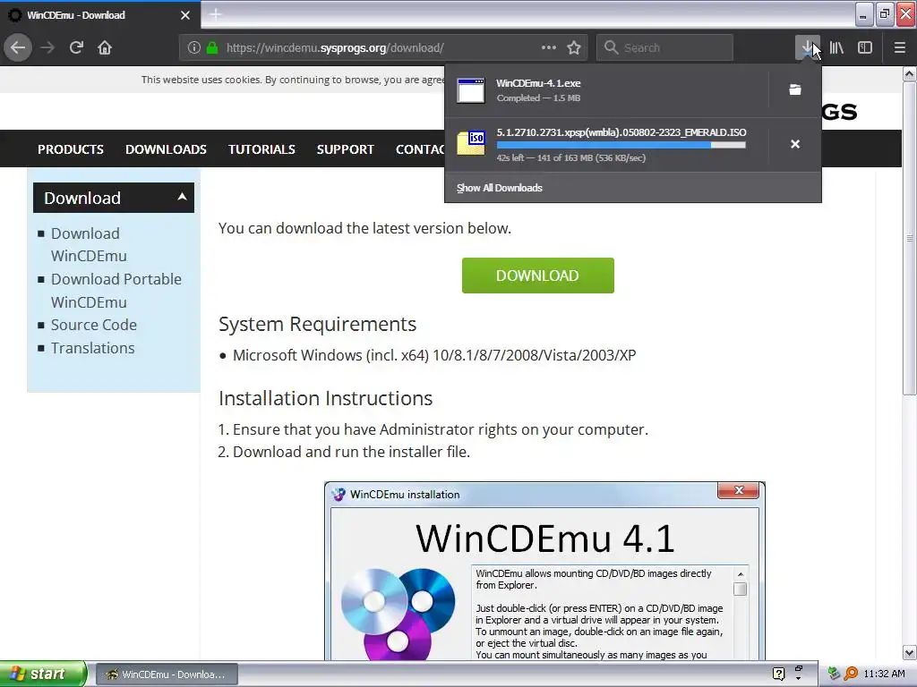Click the WinCDEmu-4.1.exe file icon
The width and height of the screenshot is (917, 687).
[x=471, y=90]
